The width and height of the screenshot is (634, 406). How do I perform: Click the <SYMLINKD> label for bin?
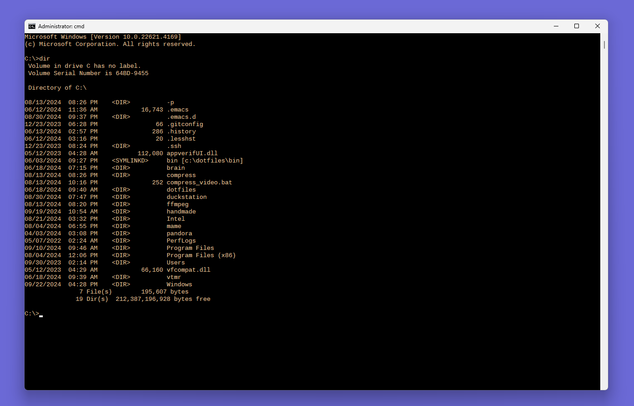pyautogui.click(x=130, y=161)
